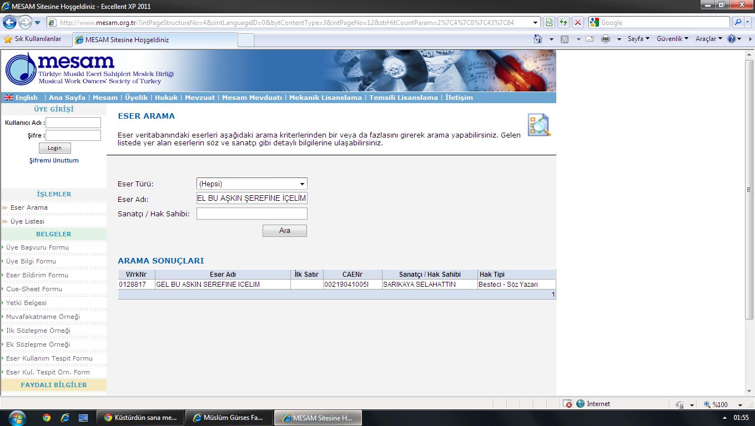Go to 'Ana Sayfa' in navigation bar
This screenshot has height=426, width=755.
[x=67, y=98]
